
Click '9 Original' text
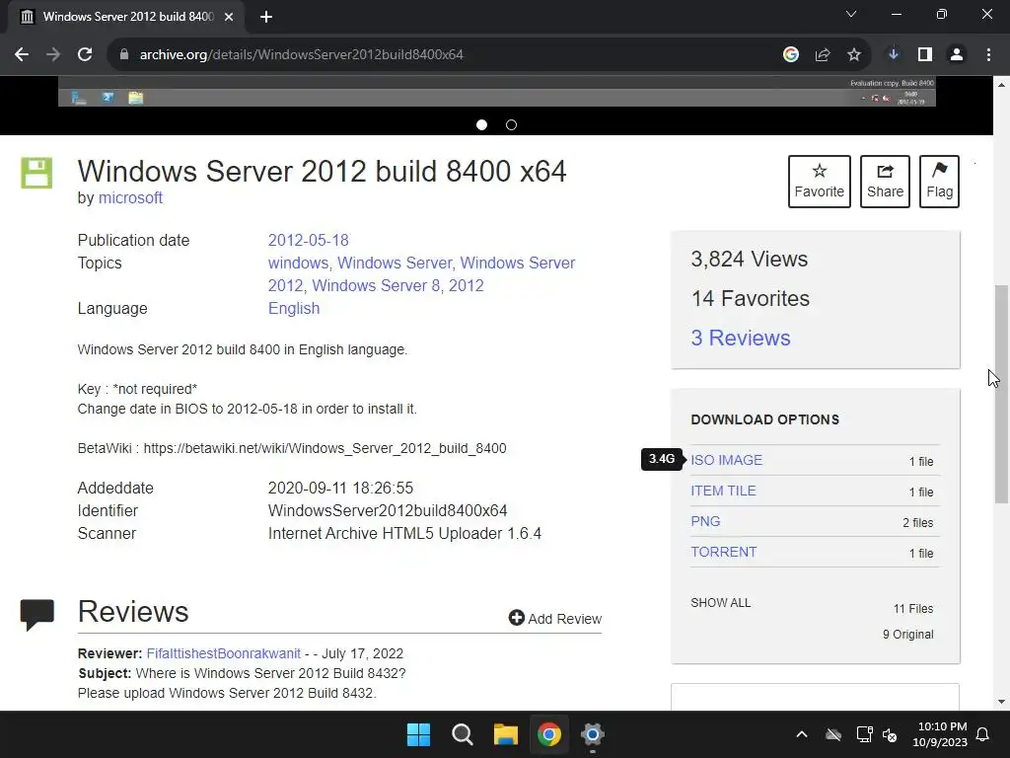click(908, 635)
